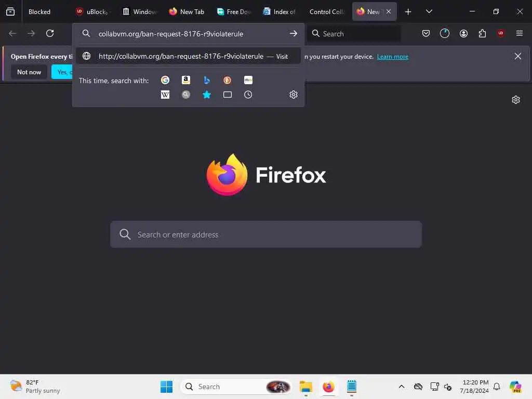Go back one page
Image resolution: width=532 pixels, height=399 pixels.
pyautogui.click(x=12, y=33)
